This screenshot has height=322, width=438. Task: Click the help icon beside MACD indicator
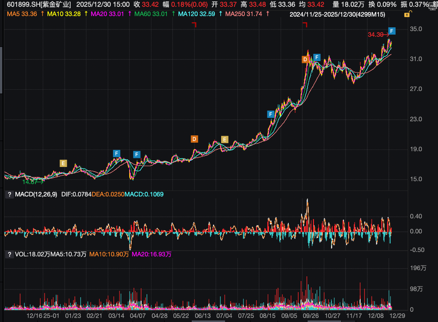click(9, 195)
